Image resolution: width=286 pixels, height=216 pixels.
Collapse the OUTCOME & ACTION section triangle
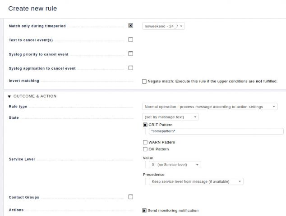(9, 96)
